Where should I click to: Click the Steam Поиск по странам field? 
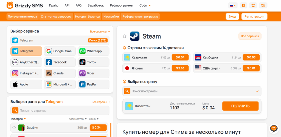(192, 91)
